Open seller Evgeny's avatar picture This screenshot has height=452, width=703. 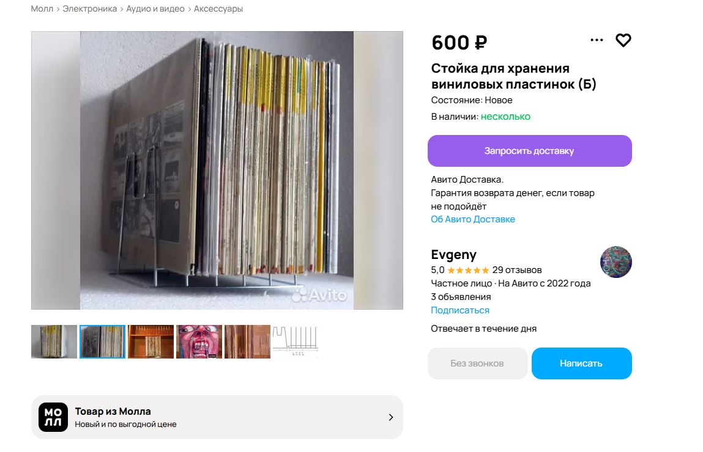click(x=616, y=262)
